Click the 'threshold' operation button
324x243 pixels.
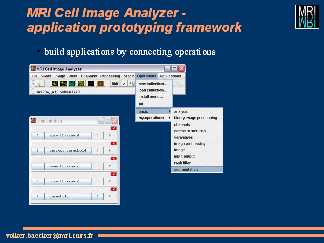67,196
